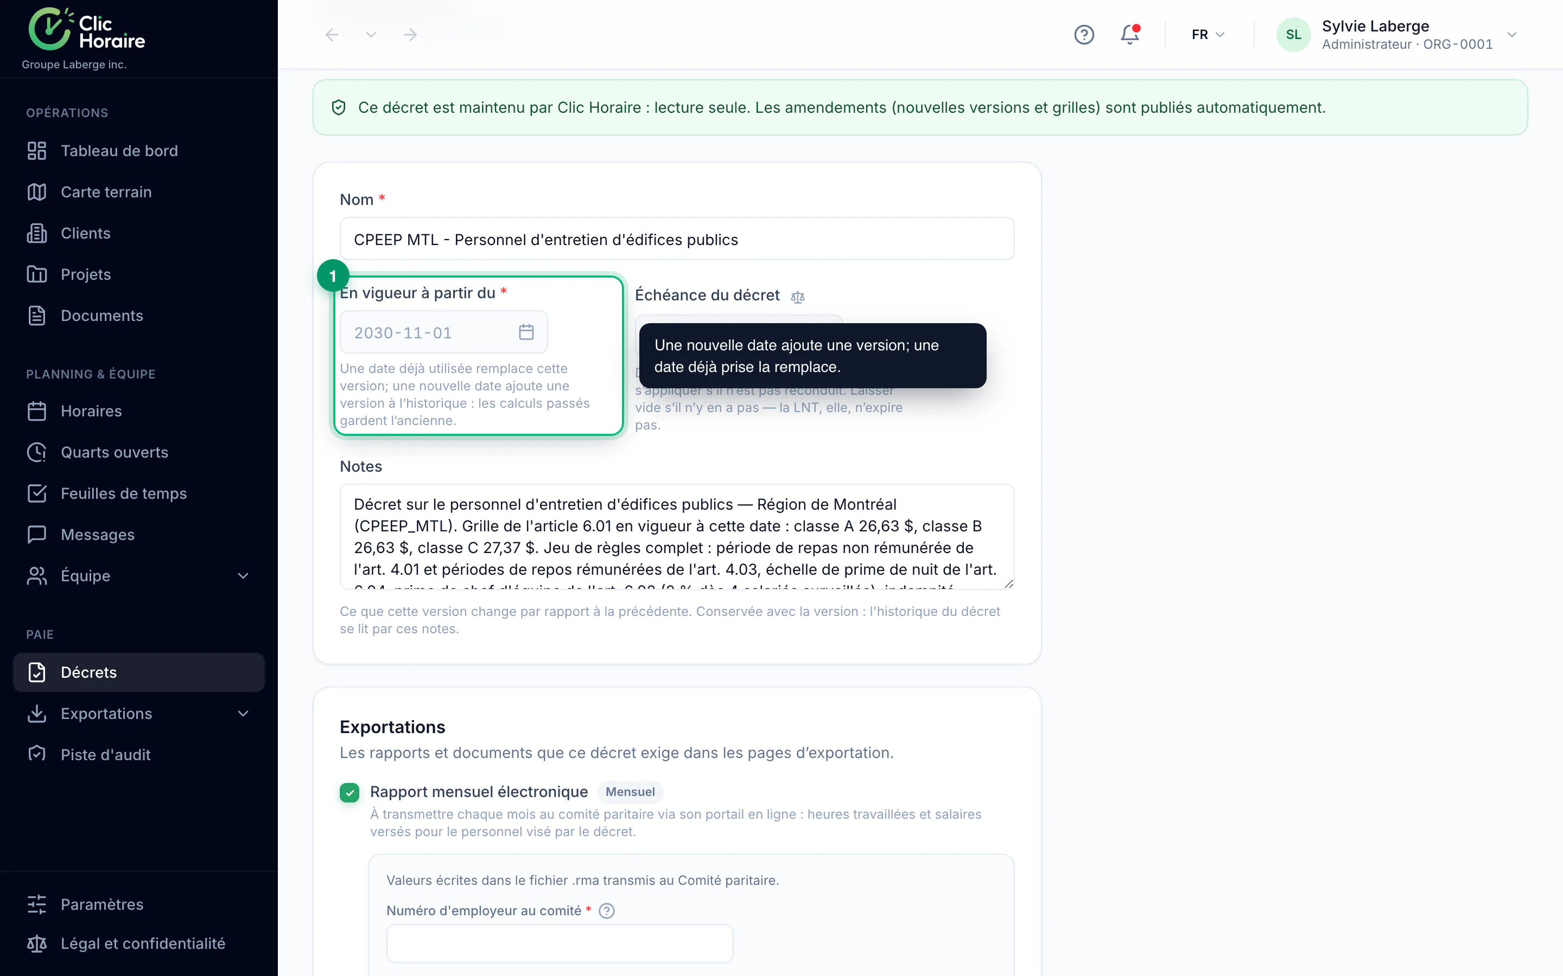Click the scales icon beside Échéance du décret

[x=798, y=297]
